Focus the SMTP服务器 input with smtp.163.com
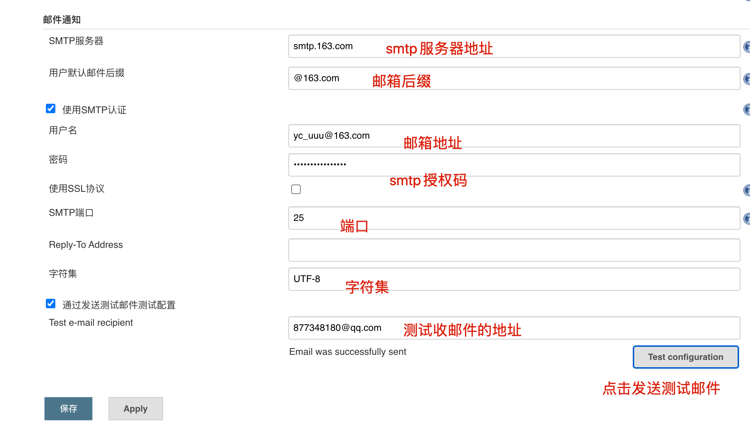Image resolution: width=750 pixels, height=444 pixels. point(514,46)
